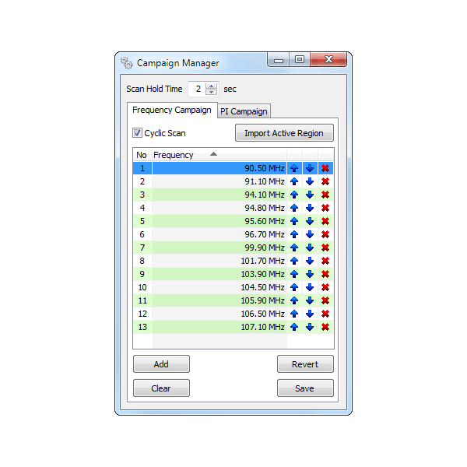Viewport: 467px width, 467px height.
Task: Select the 99.90 MHz frequency cell
Action: 219,248
